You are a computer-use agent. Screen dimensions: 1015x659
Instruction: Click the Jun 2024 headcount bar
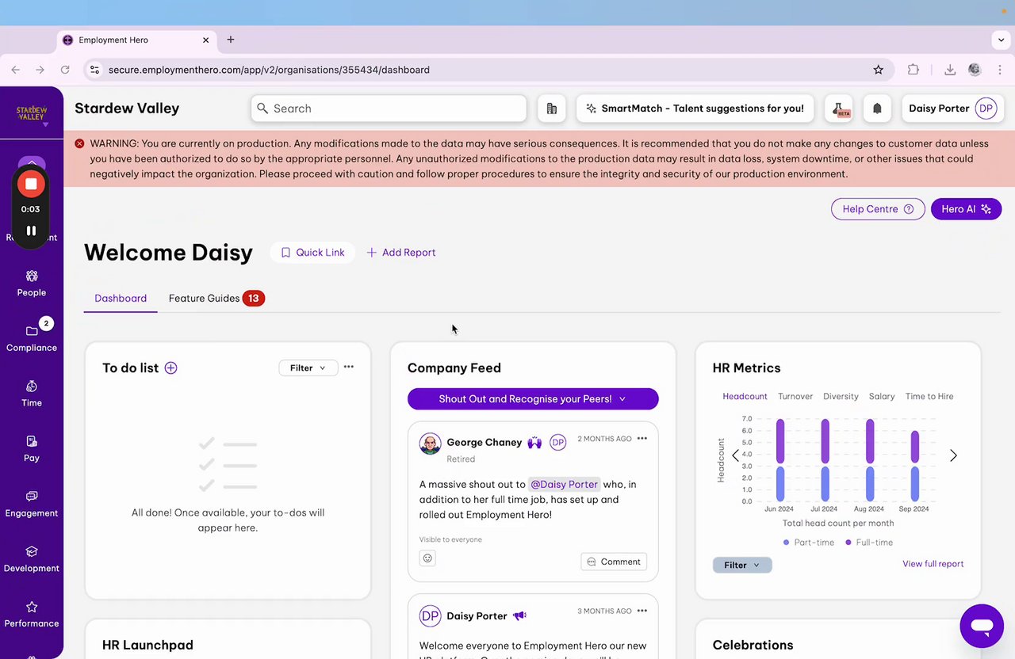(x=780, y=459)
